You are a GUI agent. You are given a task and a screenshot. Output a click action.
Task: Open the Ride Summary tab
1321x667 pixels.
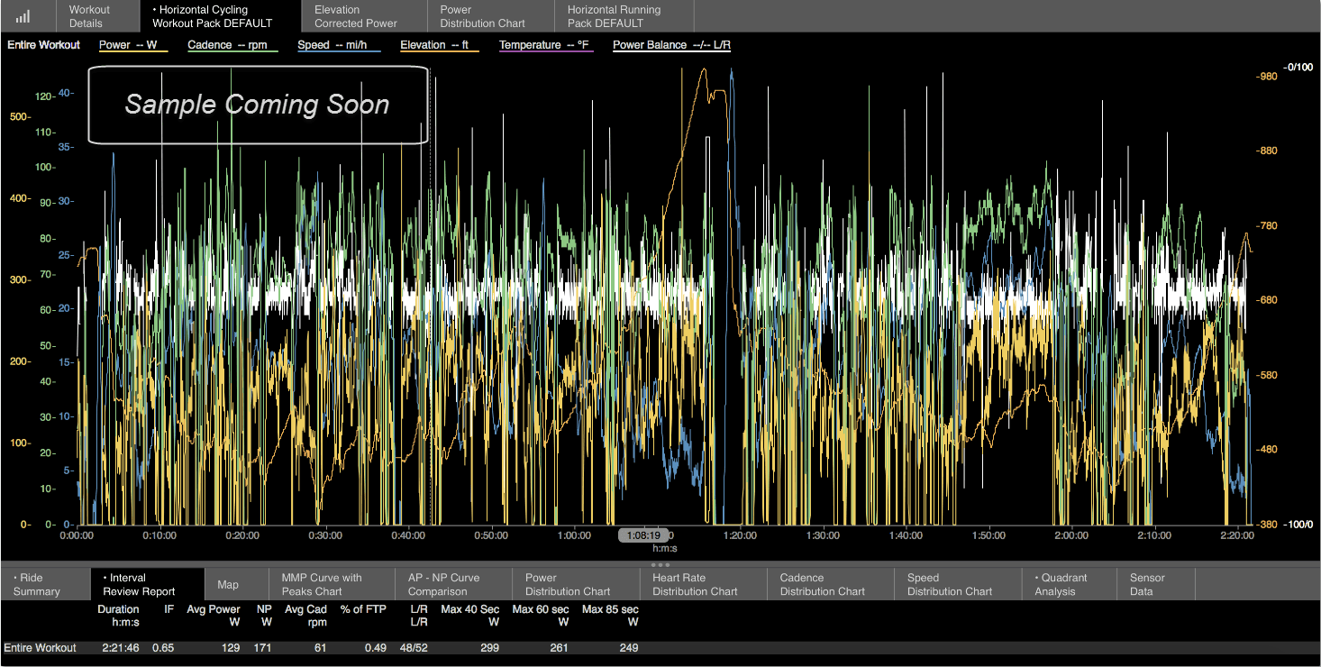tap(45, 584)
